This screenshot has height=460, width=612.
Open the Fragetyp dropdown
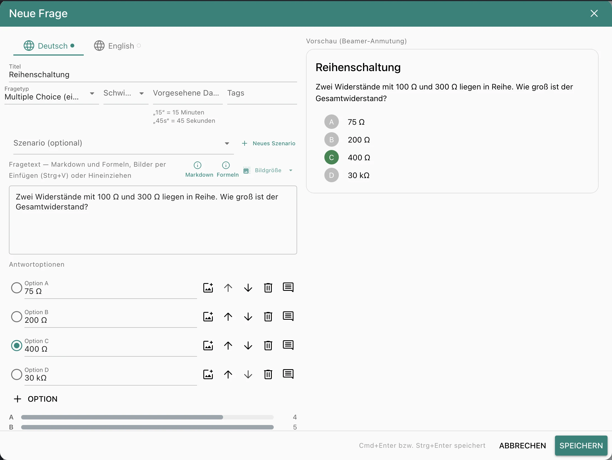[x=52, y=94]
